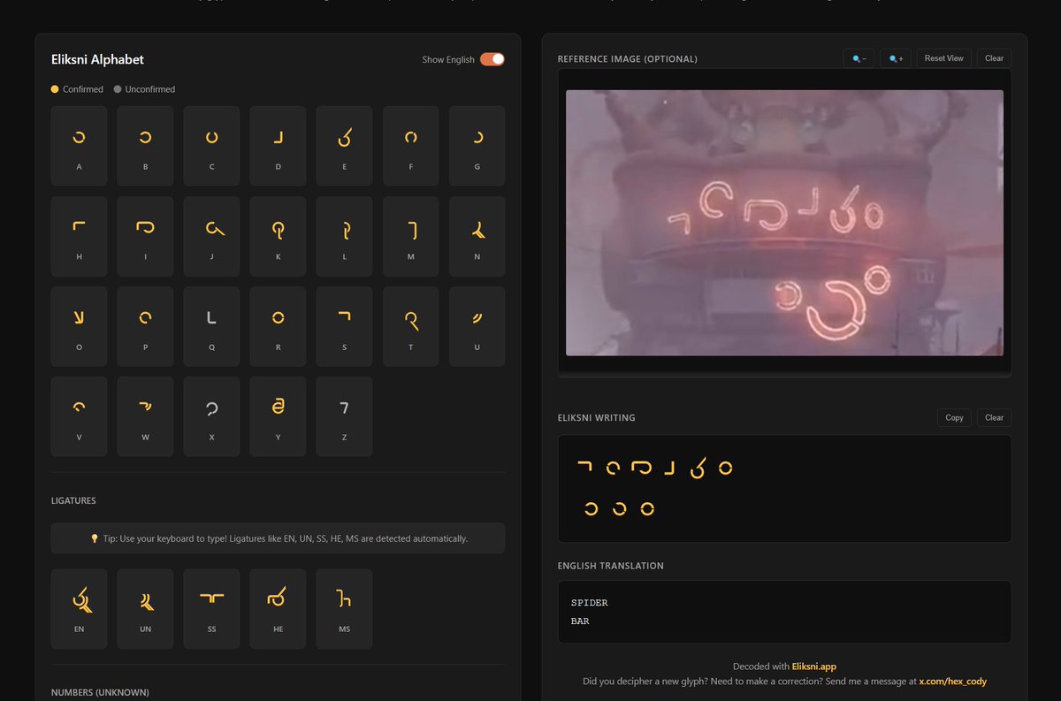The image size is (1061, 701).
Task: Select the Eliksni glyph for A
Action: [x=79, y=146]
